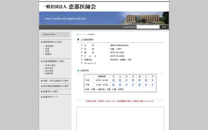Follow the TOPページ breadcrumb link

click(x=80, y=34)
